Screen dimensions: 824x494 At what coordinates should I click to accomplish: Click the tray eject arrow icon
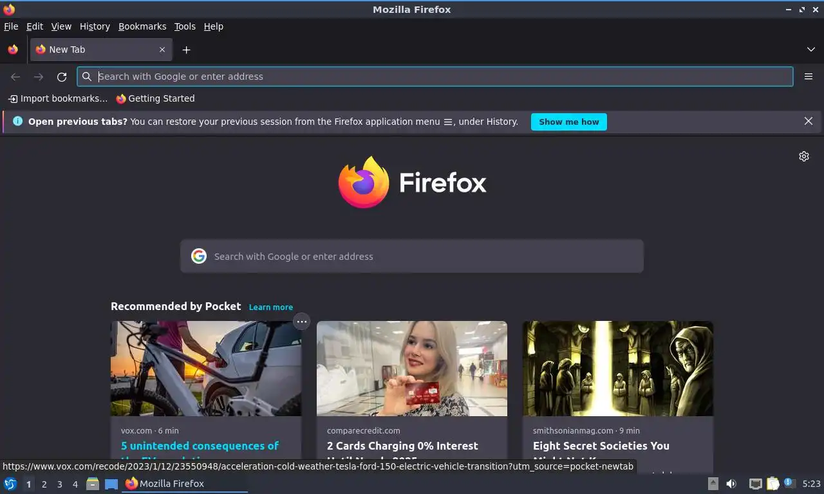coord(713,484)
